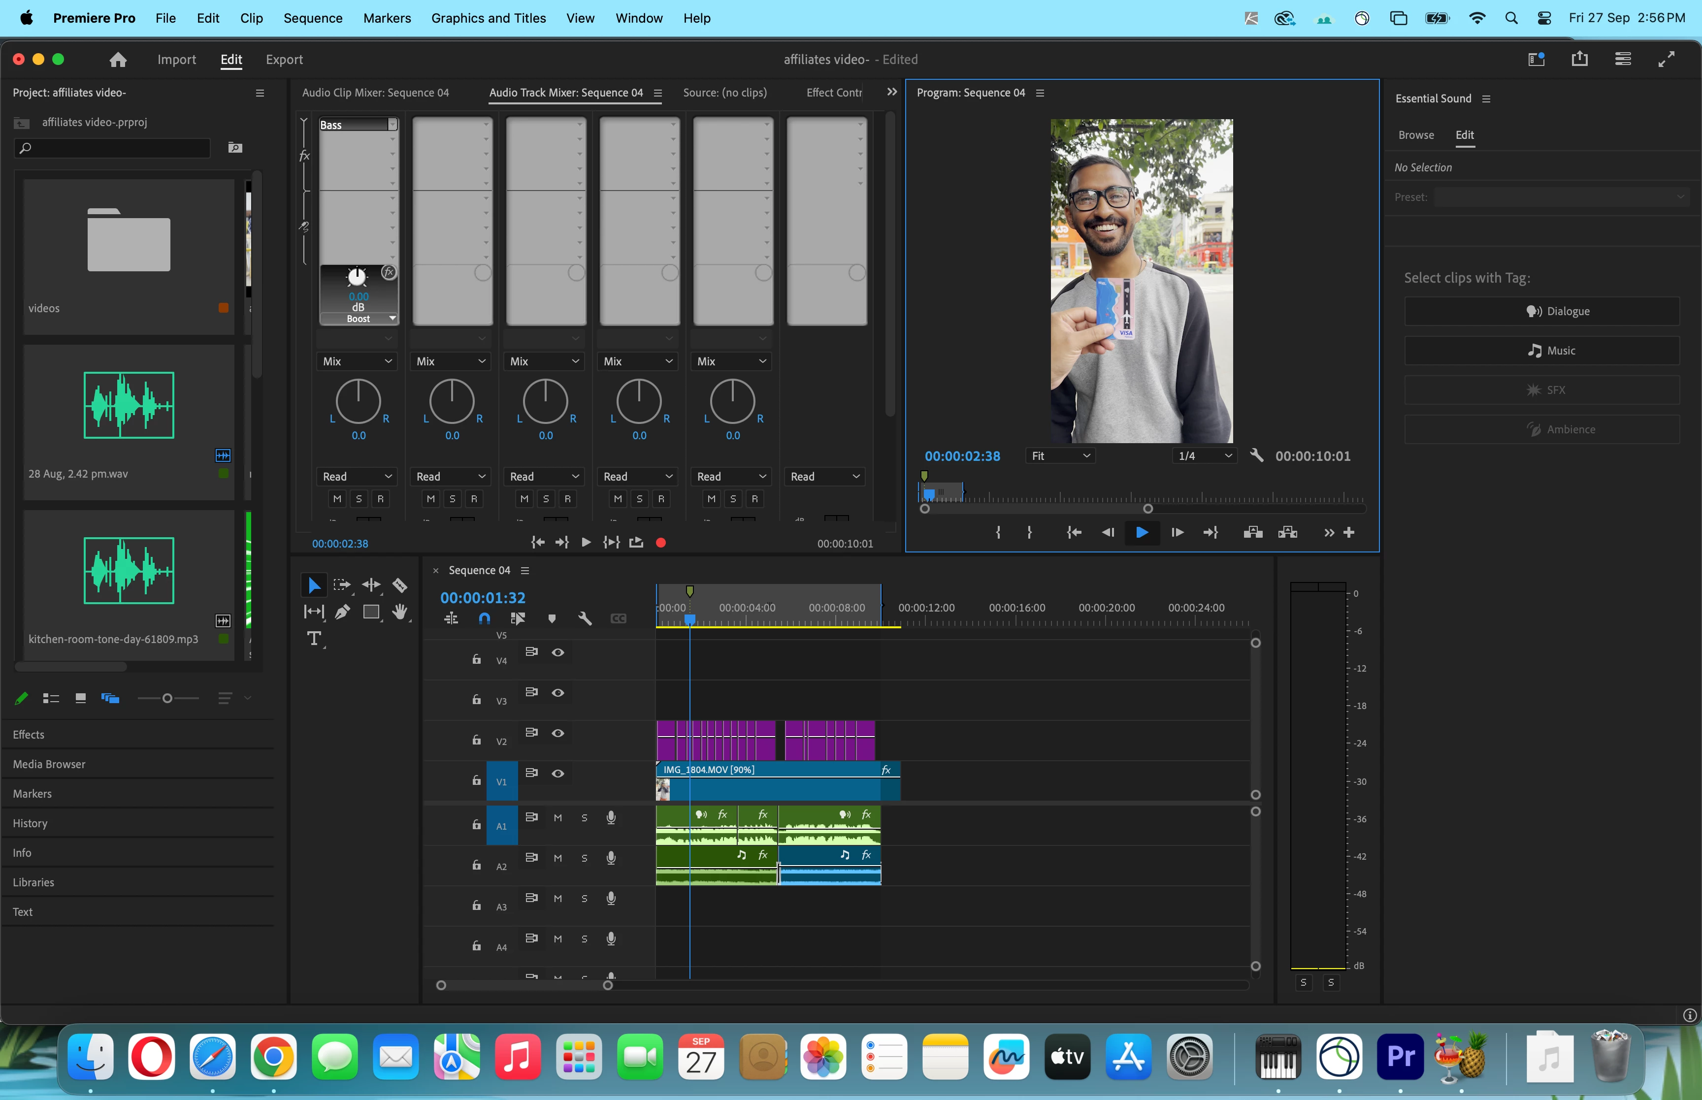Open the 1/4 playback resolution dropdown

[x=1205, y=456]
